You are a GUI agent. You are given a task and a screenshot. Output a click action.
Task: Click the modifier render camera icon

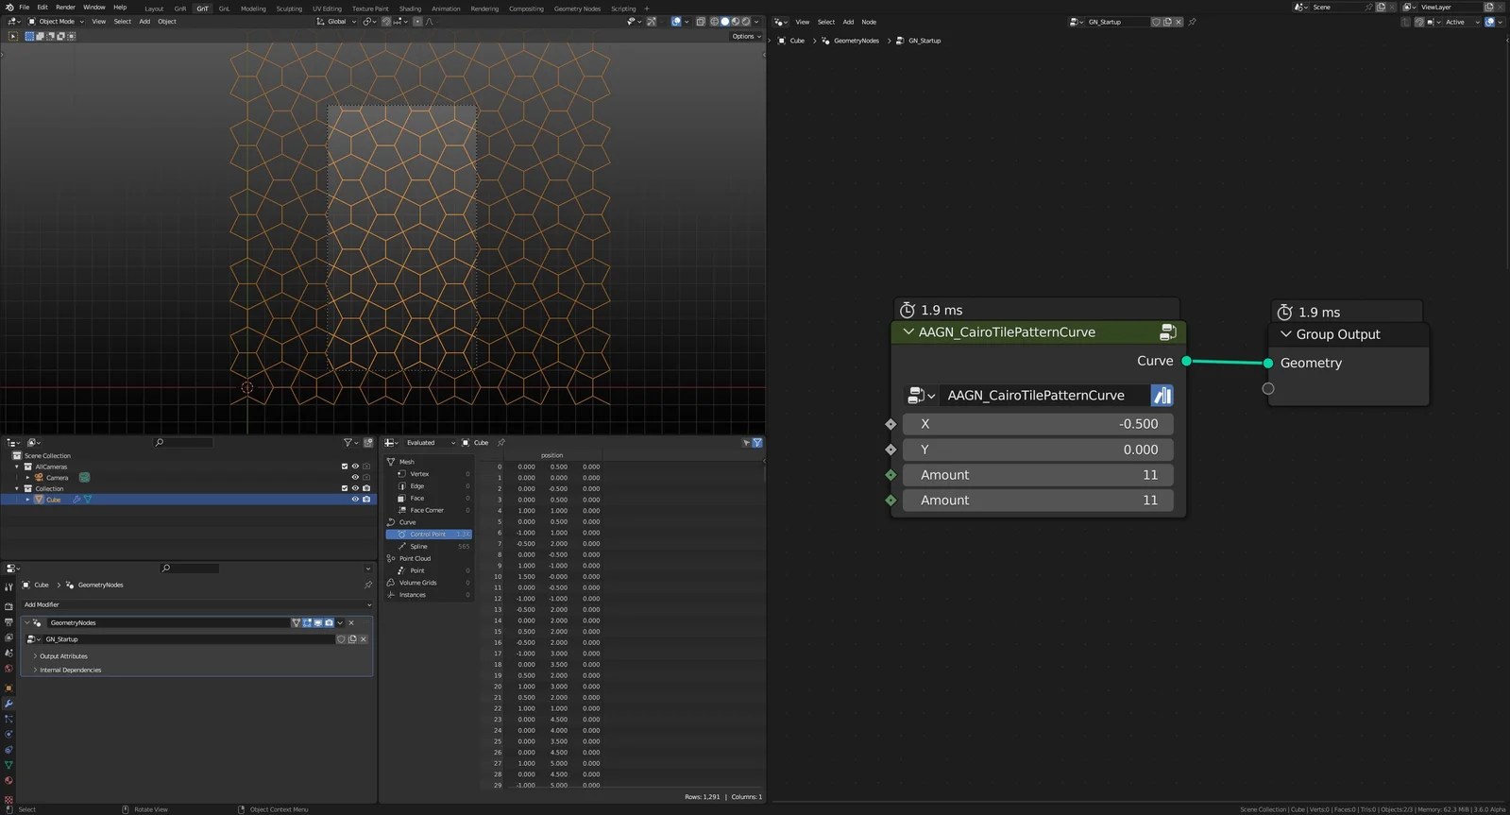pyautogui.click(x=329, y=623)
